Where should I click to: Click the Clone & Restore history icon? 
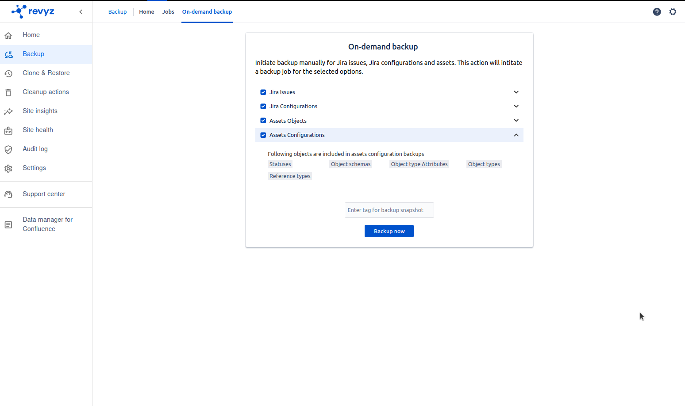tap(8, 73)
